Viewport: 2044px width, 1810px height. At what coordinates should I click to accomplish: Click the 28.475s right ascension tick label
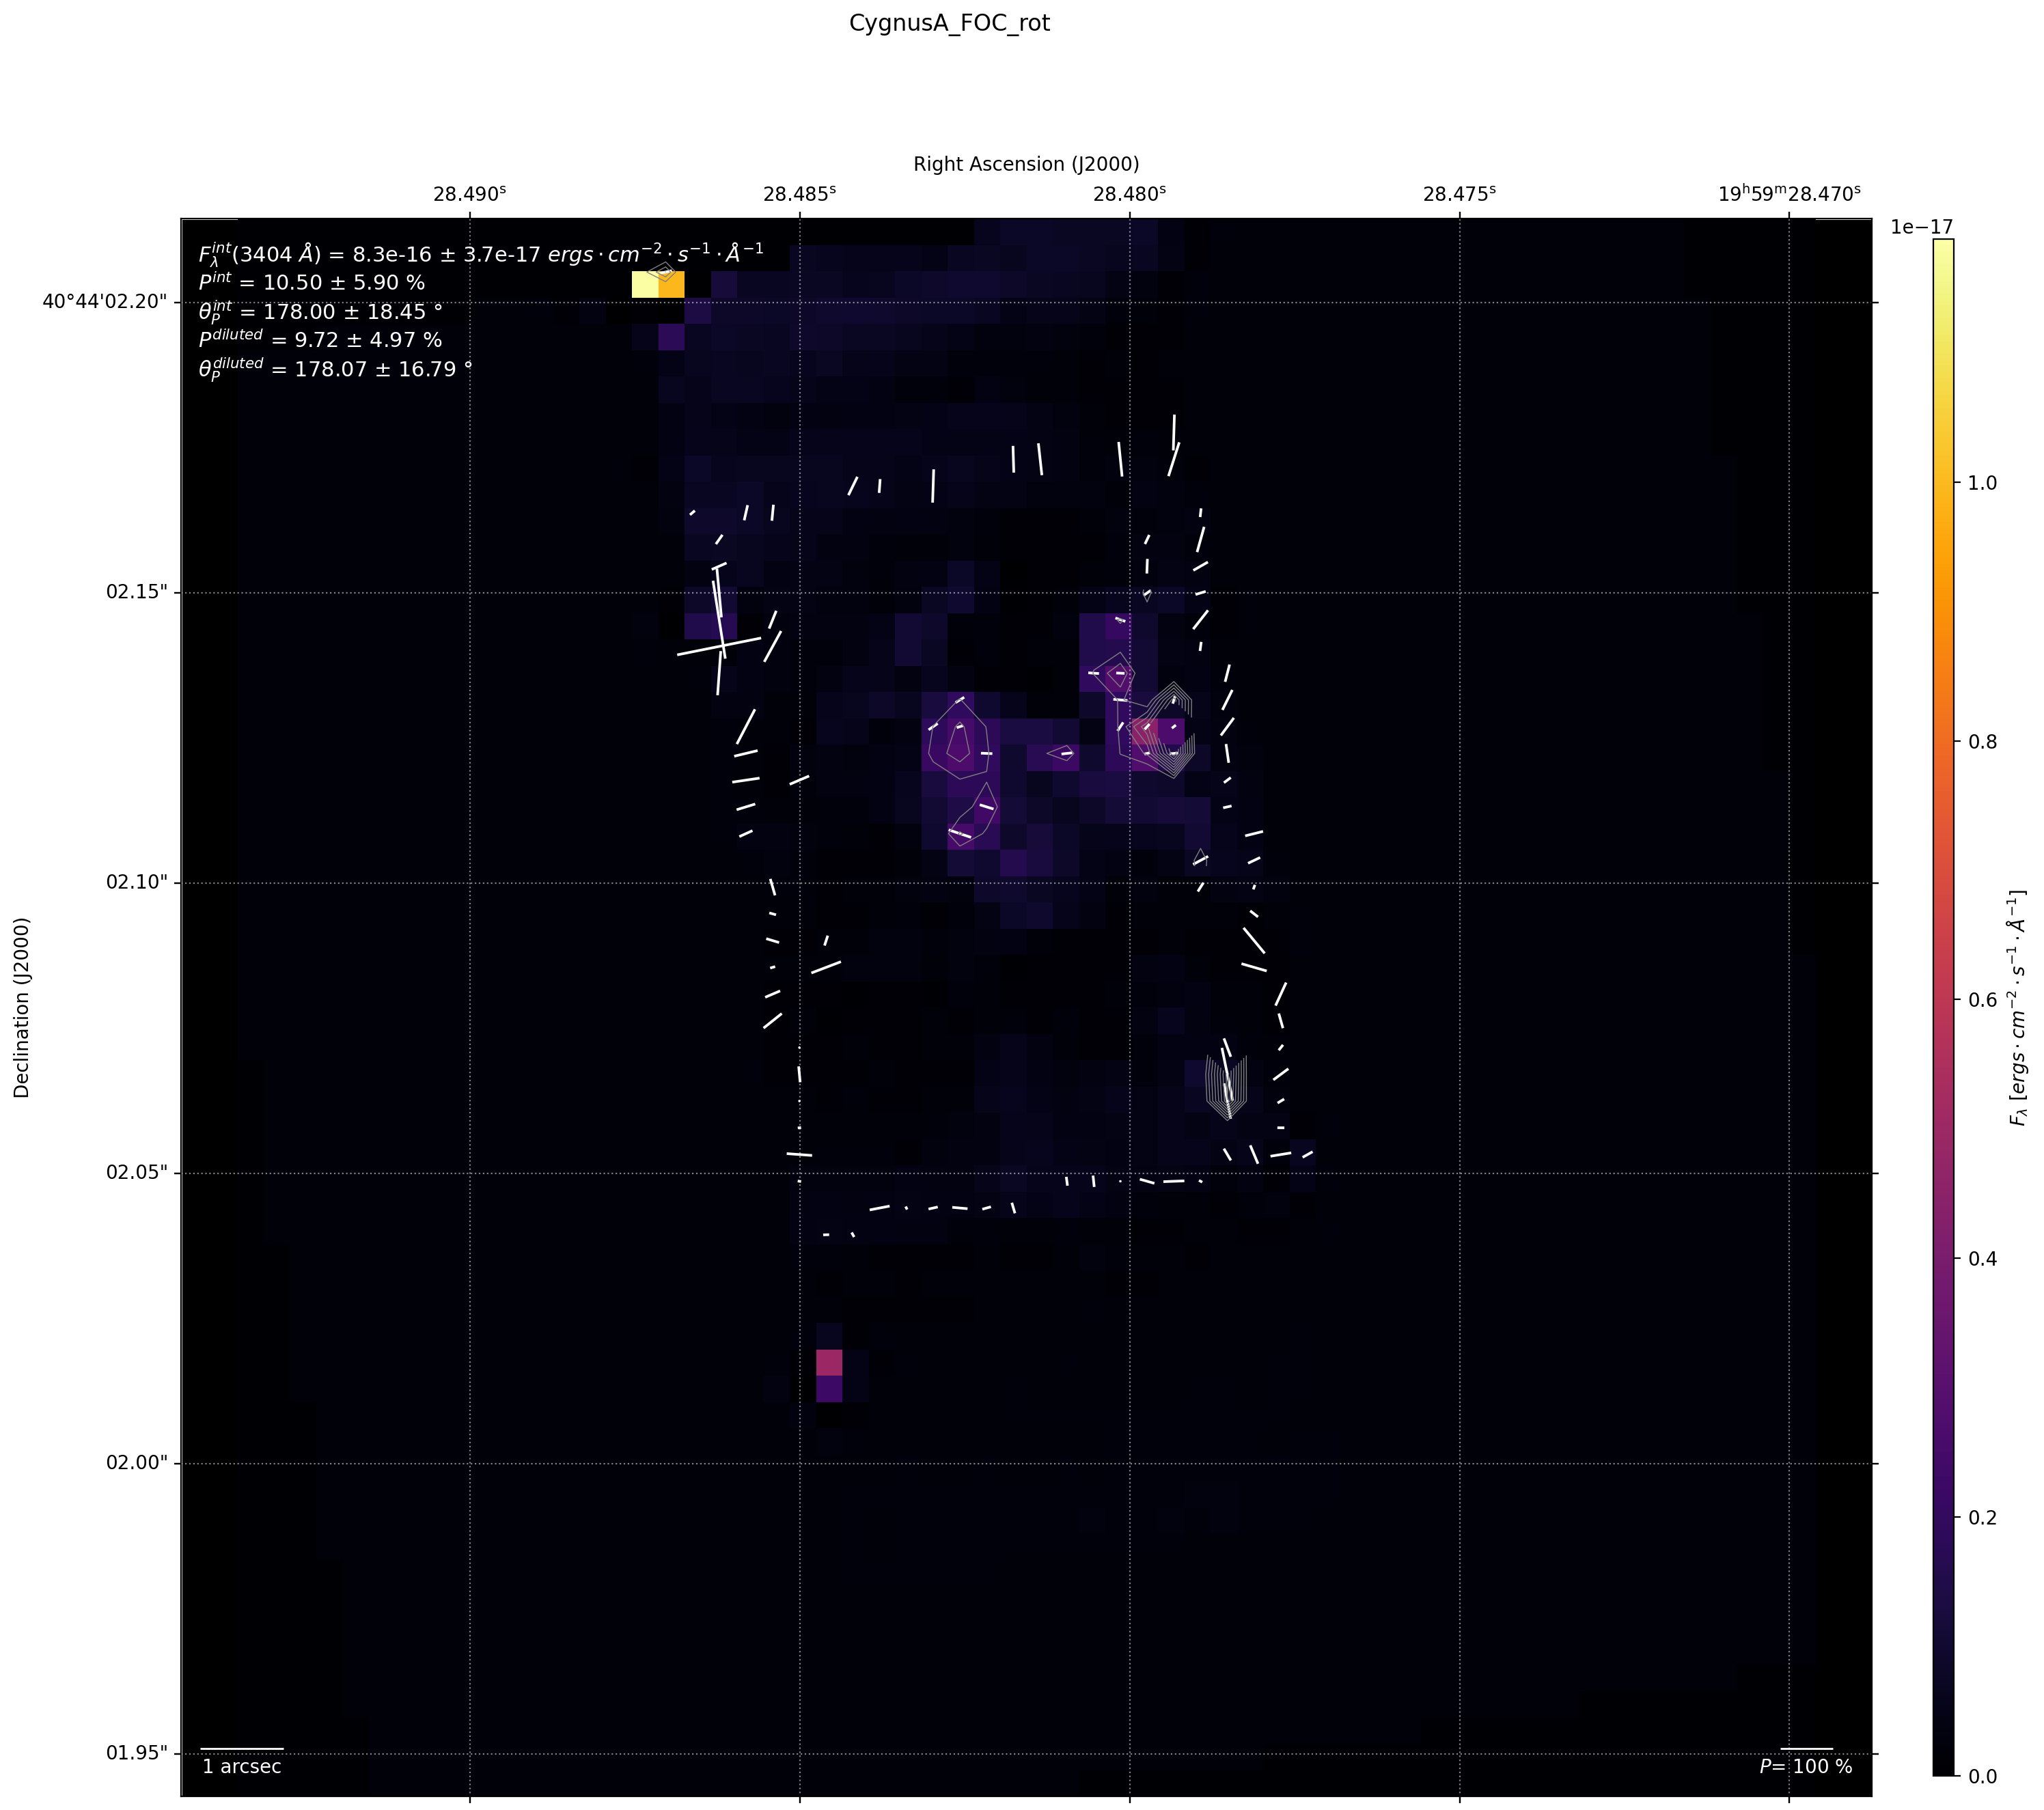(1459, 194)
